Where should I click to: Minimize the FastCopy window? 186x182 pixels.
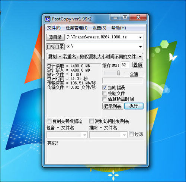tap(115, 18)
